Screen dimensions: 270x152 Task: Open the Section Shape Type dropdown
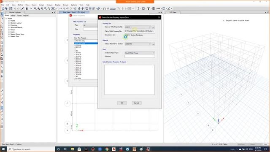tap(140, 53)
